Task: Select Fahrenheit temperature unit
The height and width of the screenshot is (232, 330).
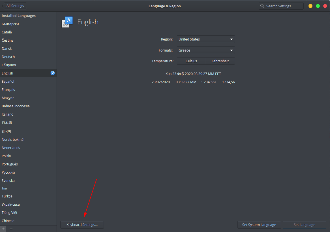Action: click(220, 61)
